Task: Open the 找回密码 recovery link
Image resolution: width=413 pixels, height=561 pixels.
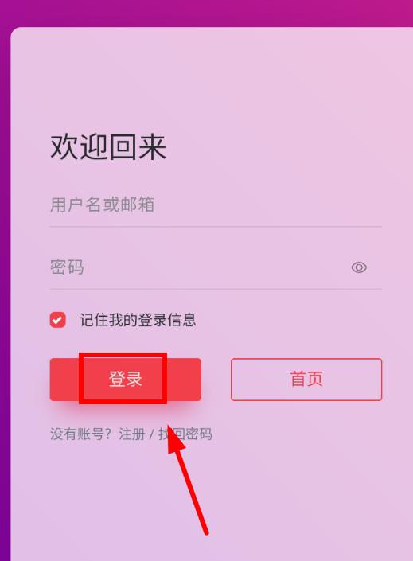Action: pos(185,434)
